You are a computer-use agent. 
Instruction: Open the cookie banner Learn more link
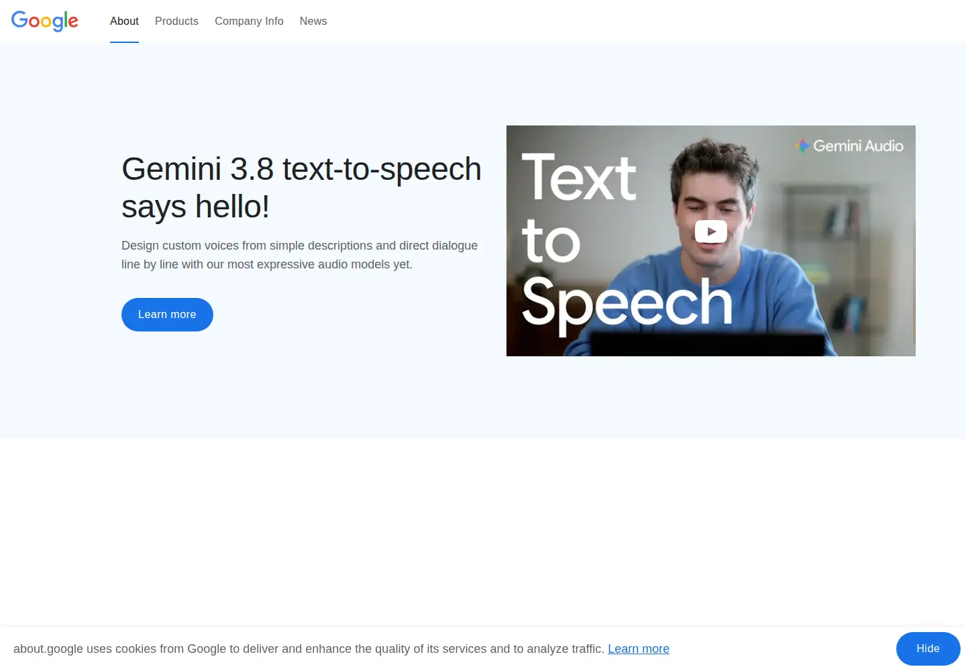tap(639, 649)
